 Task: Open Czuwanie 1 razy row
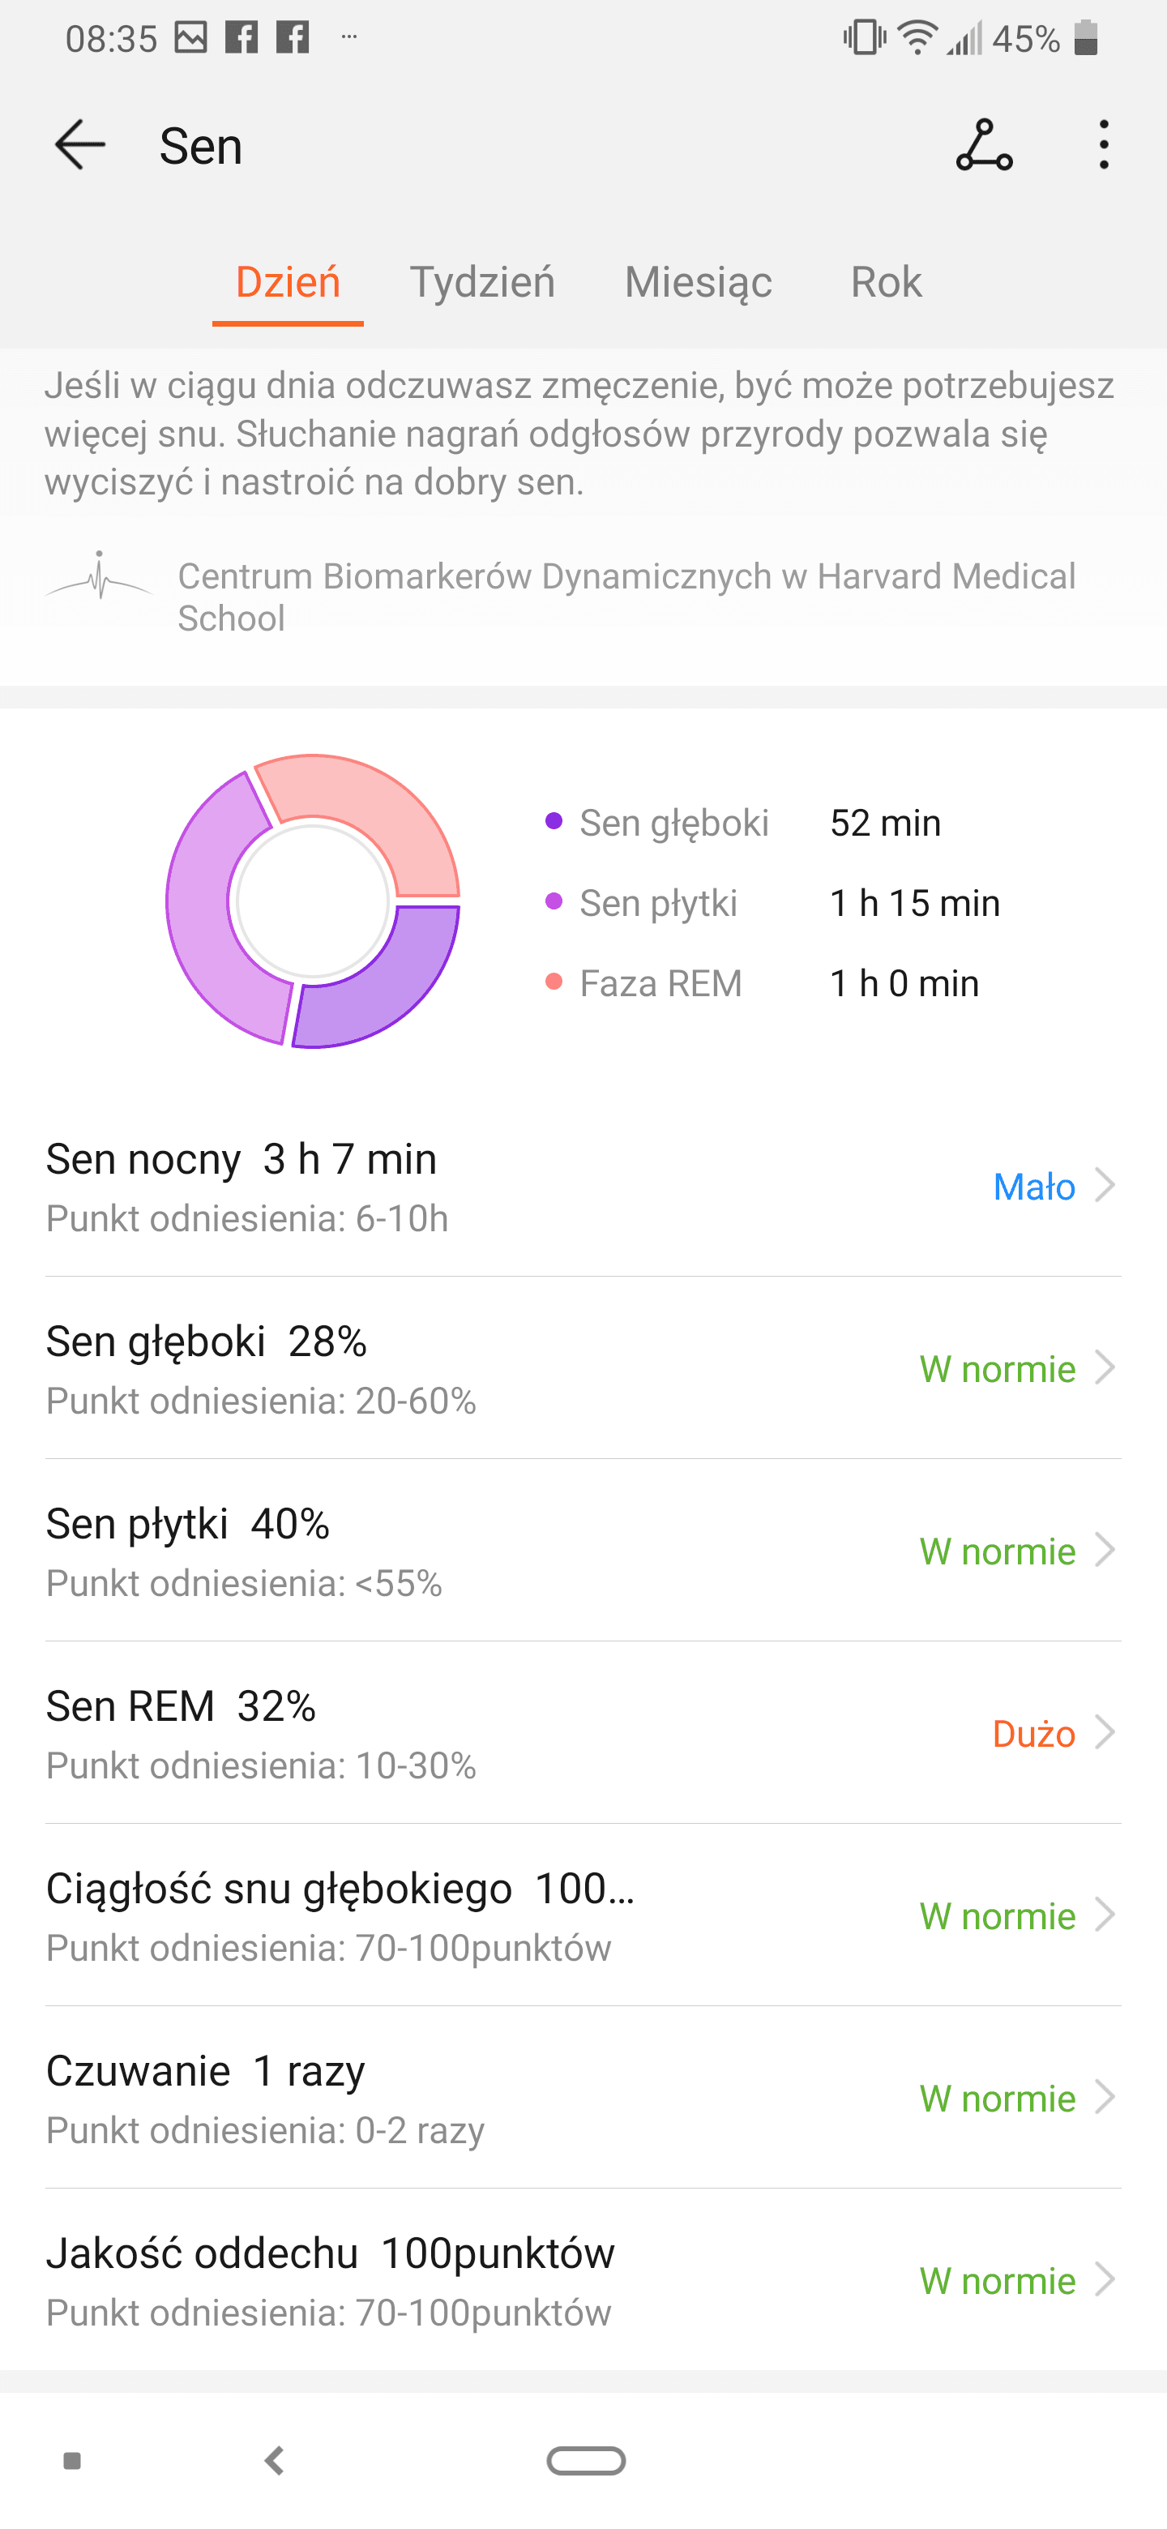[x=583, y=2097]
